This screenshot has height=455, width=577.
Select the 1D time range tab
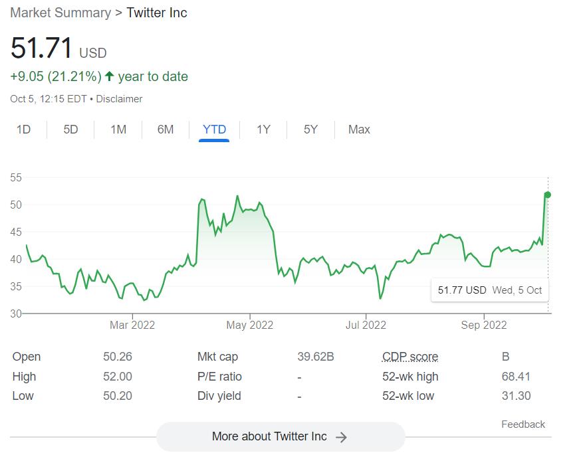[23, 130]
